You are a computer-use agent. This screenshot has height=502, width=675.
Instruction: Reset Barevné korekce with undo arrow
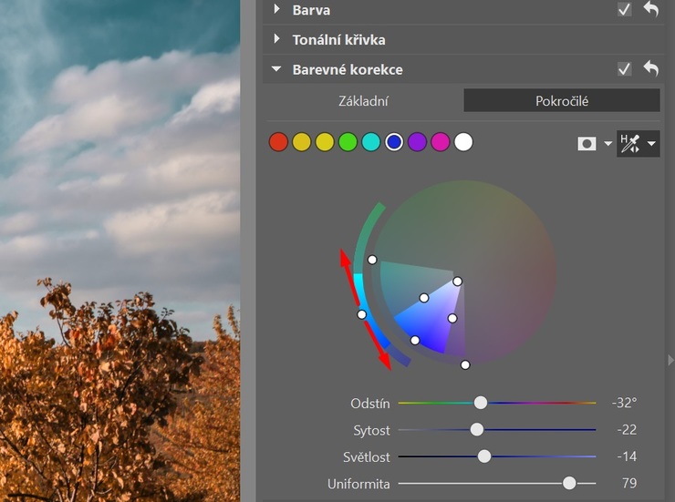click(651, 68)
